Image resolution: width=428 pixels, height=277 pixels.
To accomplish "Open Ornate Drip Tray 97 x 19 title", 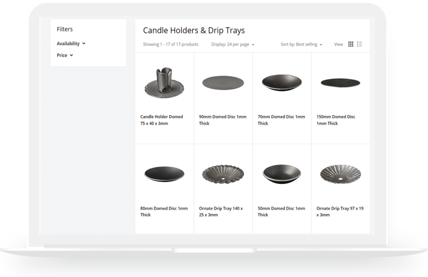I will [340, 211].
